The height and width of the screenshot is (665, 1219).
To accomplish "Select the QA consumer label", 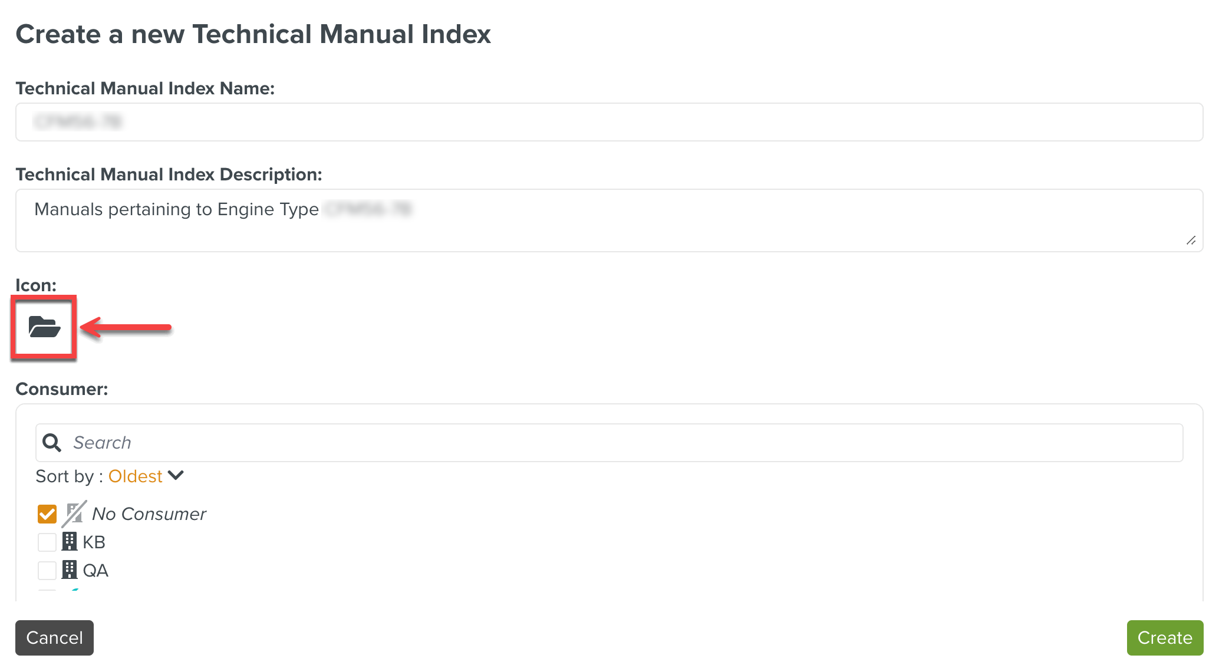I will 95,570.
